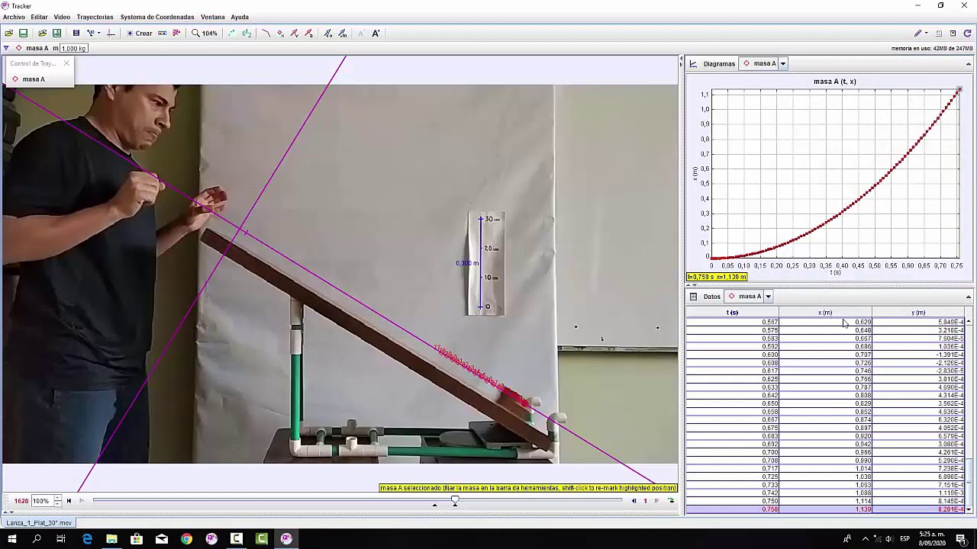Click the return to start playback button

69,501
